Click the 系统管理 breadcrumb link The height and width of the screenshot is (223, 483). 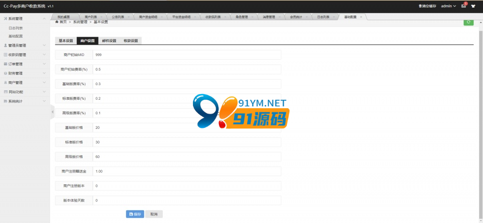(80, 22)
